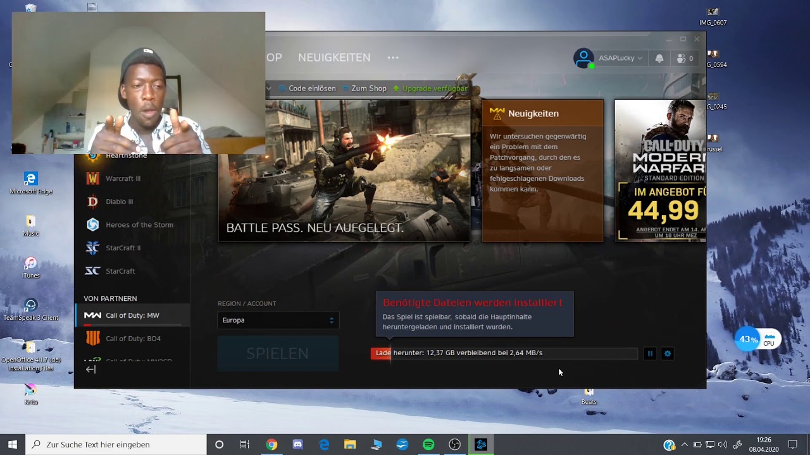Click the ASAPLucky profile avatar

pos(583,58)
